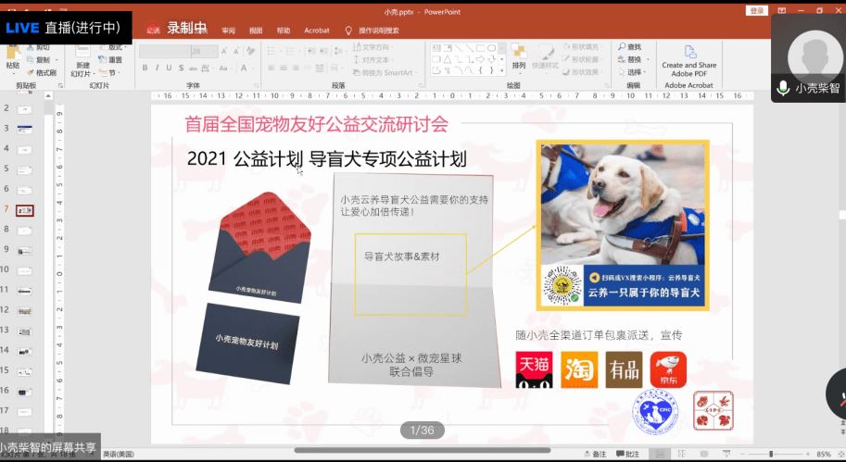The image size is (846, 462).
Task: Open the View (视图) ribbon tab
Action: 256,31
